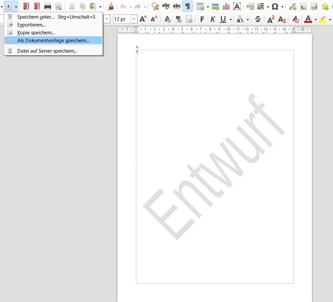Toggle the Print Preview icon

click(58, 7)
